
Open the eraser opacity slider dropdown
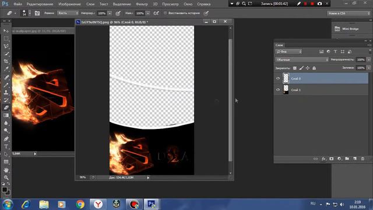click(x=110, y=13)
